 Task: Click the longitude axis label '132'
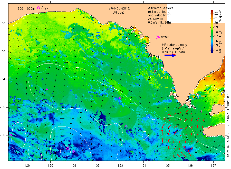click(97, 166)
